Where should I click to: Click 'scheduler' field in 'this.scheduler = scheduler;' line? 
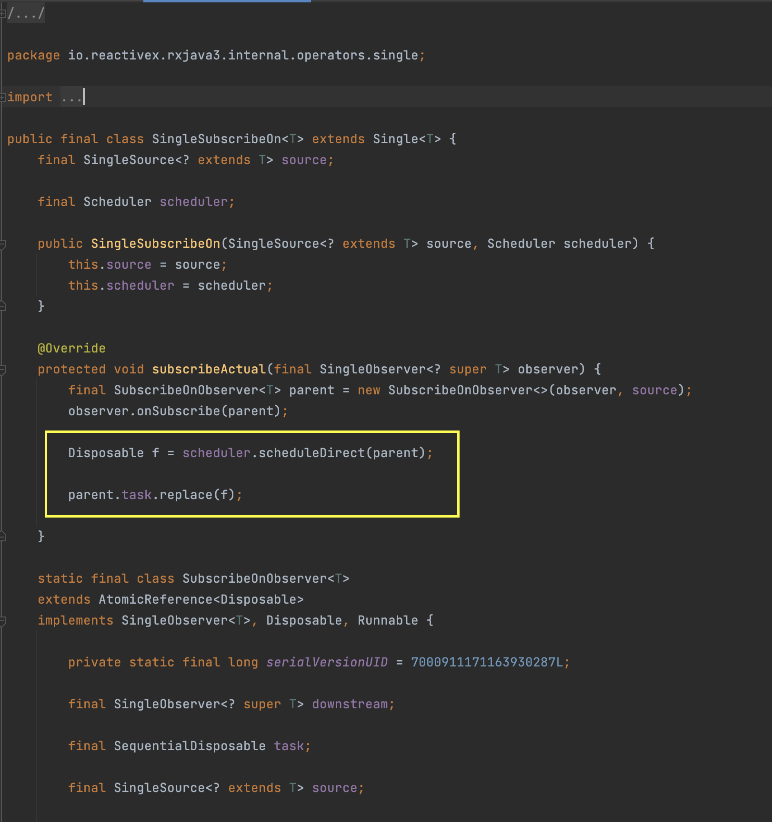click(140, 285)
